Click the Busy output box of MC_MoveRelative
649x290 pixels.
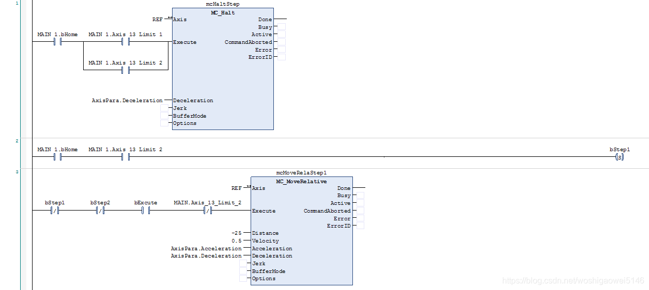click(x=360, y=196)
